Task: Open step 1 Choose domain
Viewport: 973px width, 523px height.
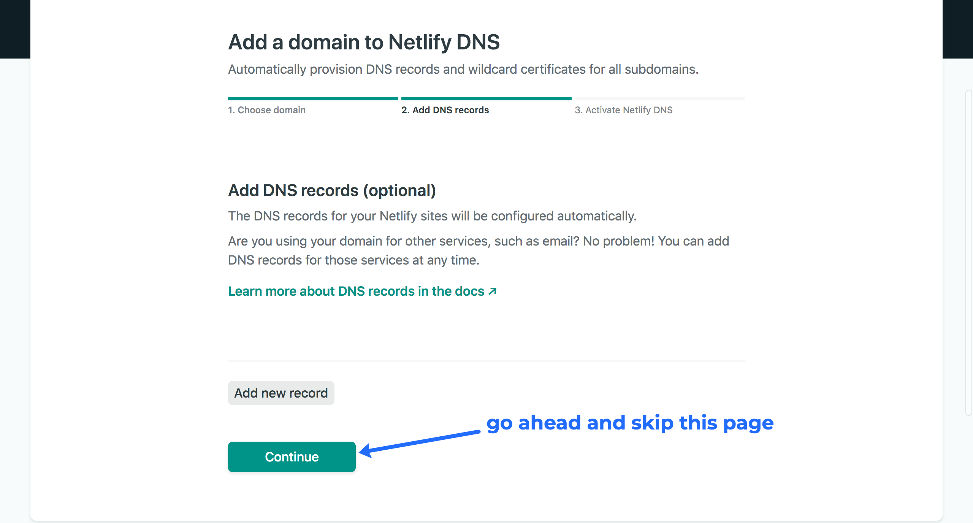Action: coord(267,110)
